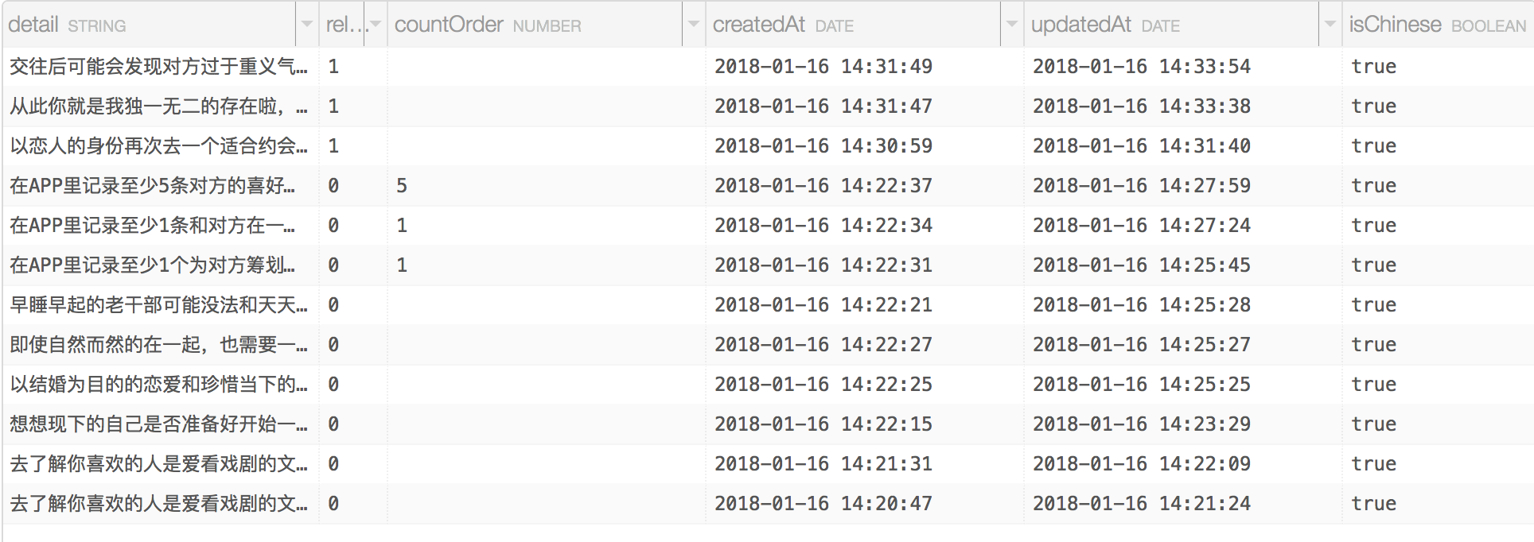Open the detail column dropdown arrow

click(x=306, y=25)
